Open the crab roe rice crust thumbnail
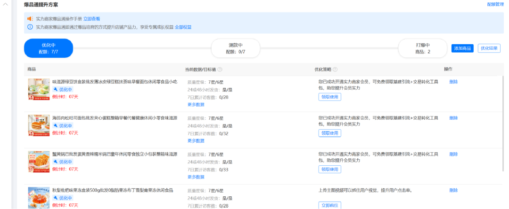This screenshot has width=509, height=209. [x=39, y=162]
